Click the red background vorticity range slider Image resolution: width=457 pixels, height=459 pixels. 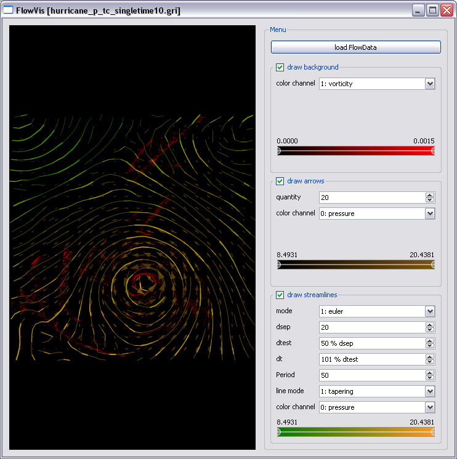point(355,151)
